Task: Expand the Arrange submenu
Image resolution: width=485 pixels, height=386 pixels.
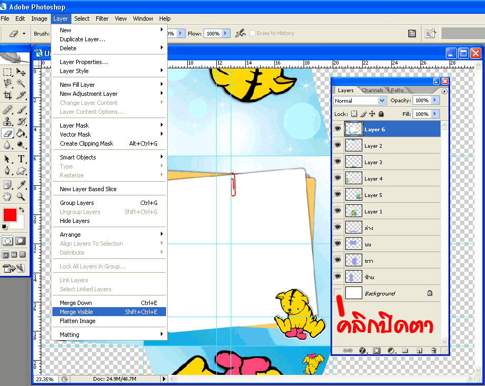Action: tap(109, 235)
